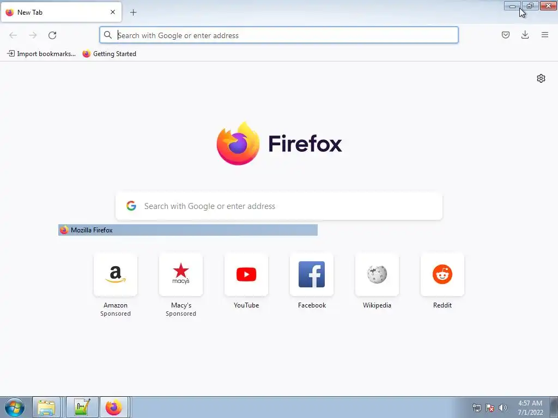Click the Back navigation arrow
The width and height of the screenshot is (558, 418).
pos(13,35)
